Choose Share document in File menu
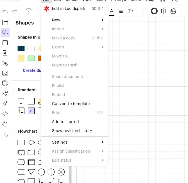Viewport: 188px width, 183px height. (74, 77)
